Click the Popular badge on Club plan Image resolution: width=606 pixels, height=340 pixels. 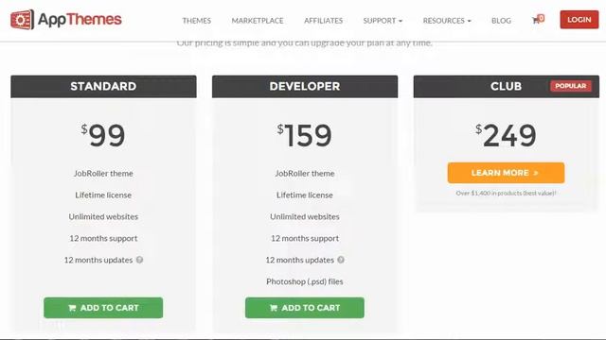570,86
